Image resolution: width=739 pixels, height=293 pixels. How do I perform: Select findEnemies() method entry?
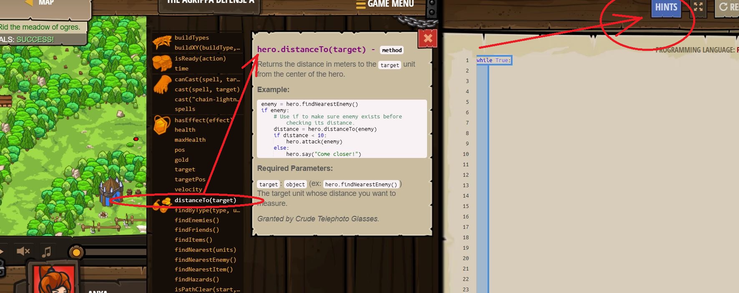[197, 220]
